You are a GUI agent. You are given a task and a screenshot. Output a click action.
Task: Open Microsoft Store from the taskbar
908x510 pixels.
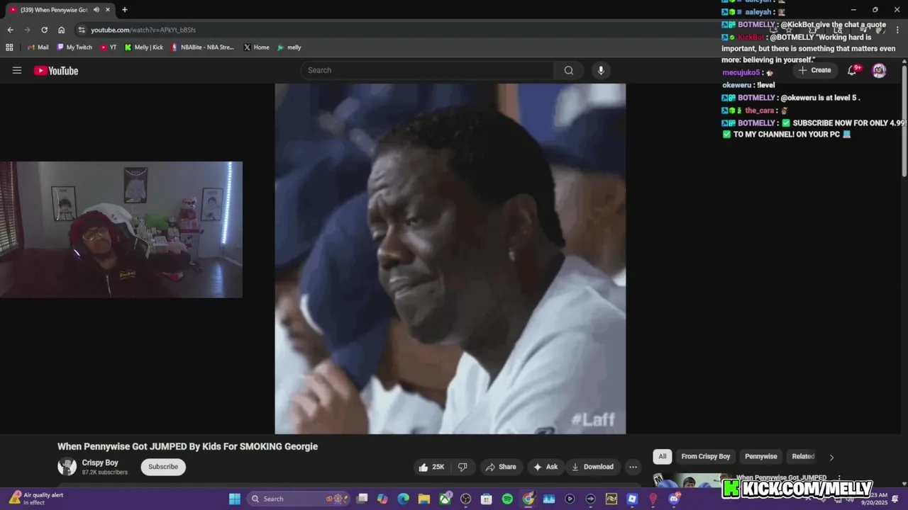(x=487, y=499)
